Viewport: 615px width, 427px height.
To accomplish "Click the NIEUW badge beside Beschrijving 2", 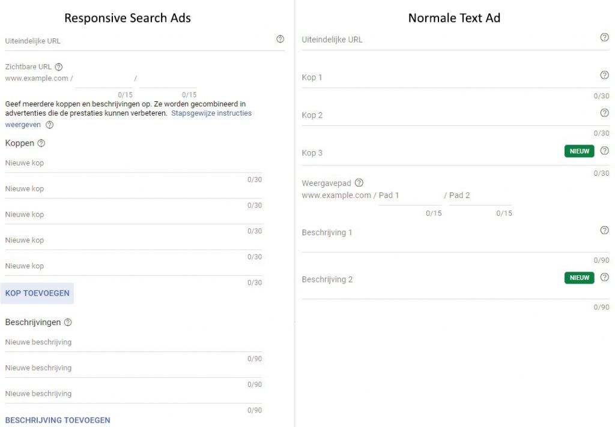I will (x=579, y=278).
